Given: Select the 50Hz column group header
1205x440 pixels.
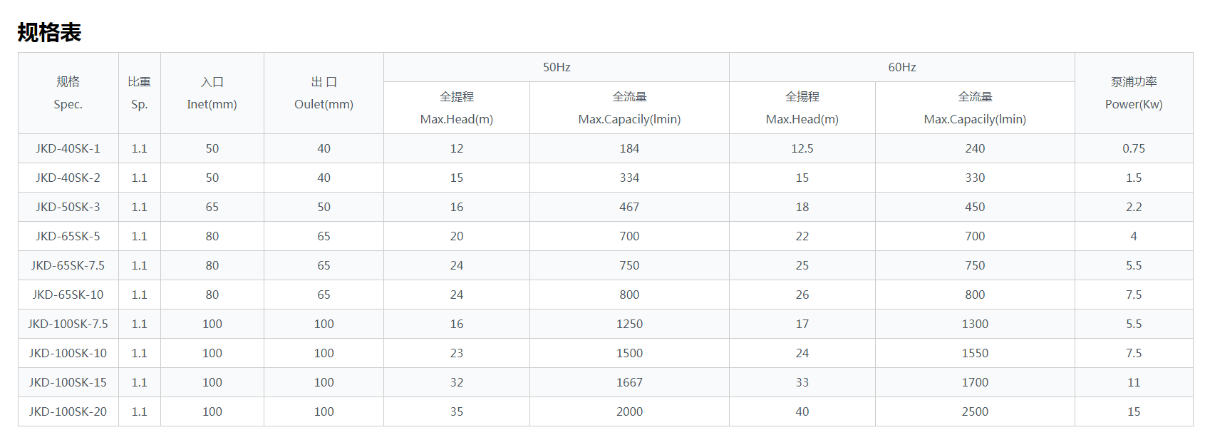Looking at the screenshot, I should (x=557, y=67).
